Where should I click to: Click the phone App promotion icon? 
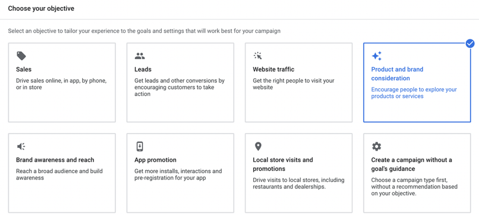point(139,146)
